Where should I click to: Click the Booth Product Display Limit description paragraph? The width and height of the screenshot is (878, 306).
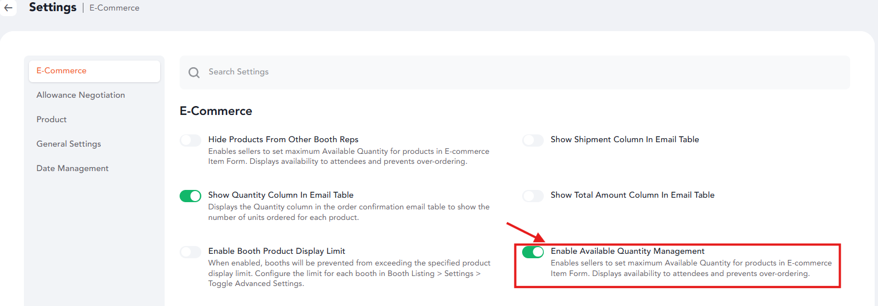coord(349,273)
